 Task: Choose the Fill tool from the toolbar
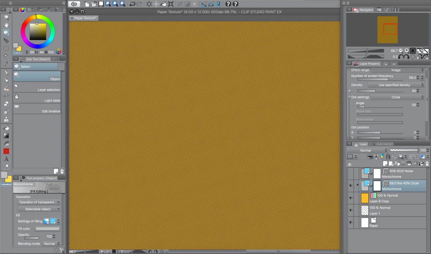tap(6, 128)
